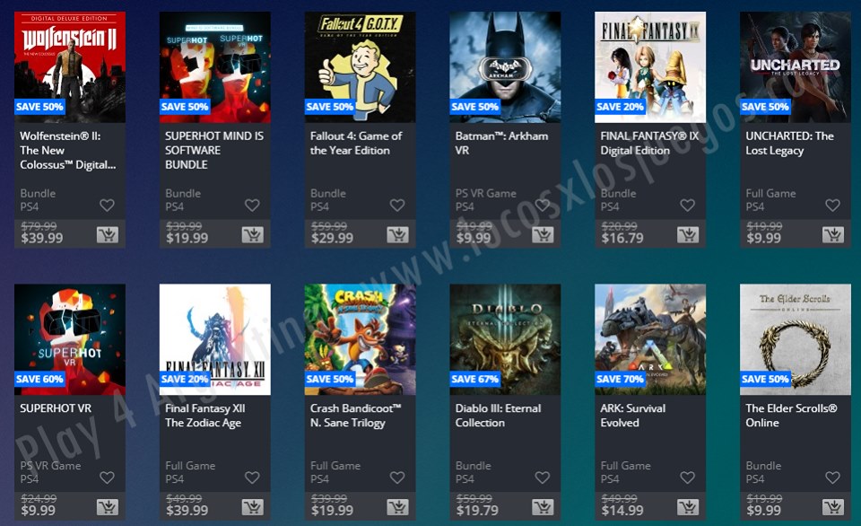Add Crash Bandicoot N. Sane Trilogy to cart

coord(397,507)
